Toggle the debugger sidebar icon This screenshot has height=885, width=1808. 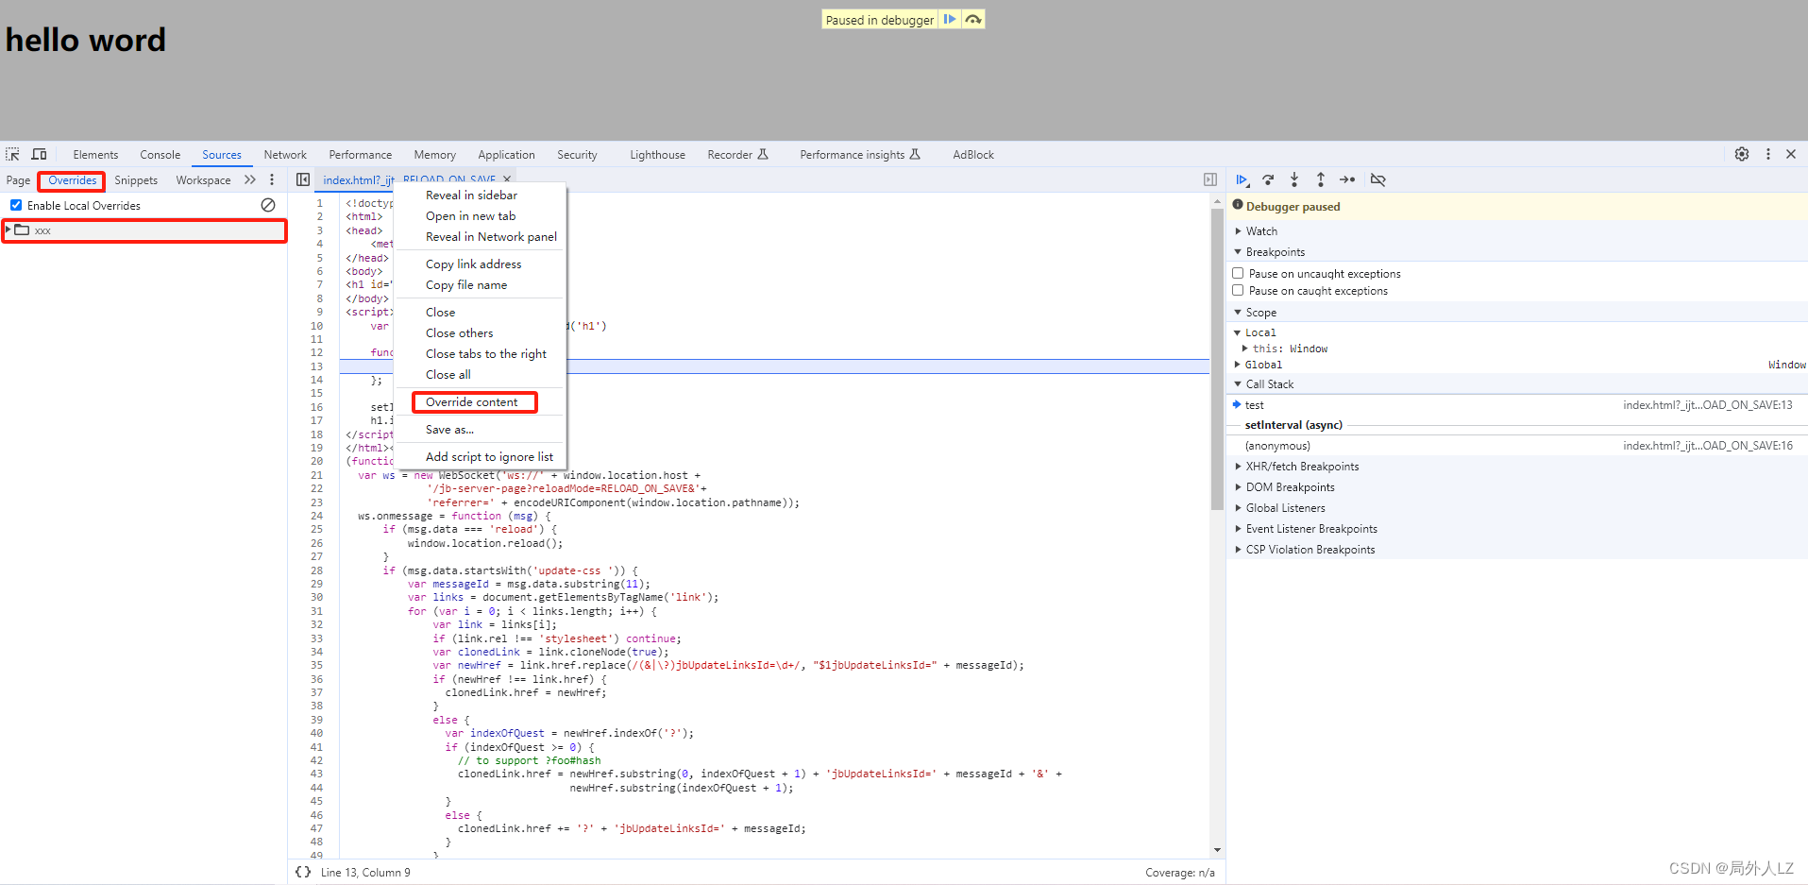[x=1210, y=179]
